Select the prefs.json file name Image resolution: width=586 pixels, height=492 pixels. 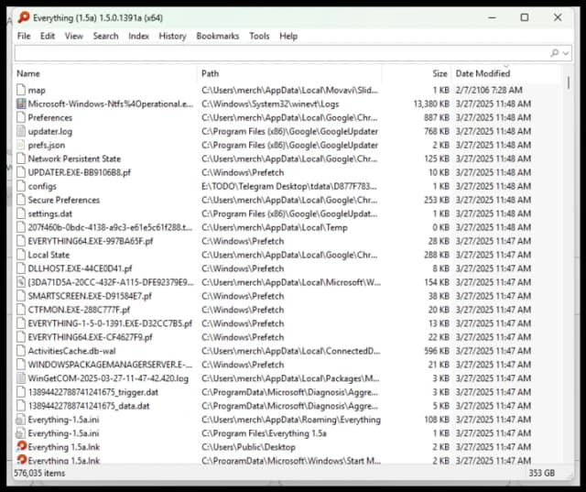[x=47, y=145]
